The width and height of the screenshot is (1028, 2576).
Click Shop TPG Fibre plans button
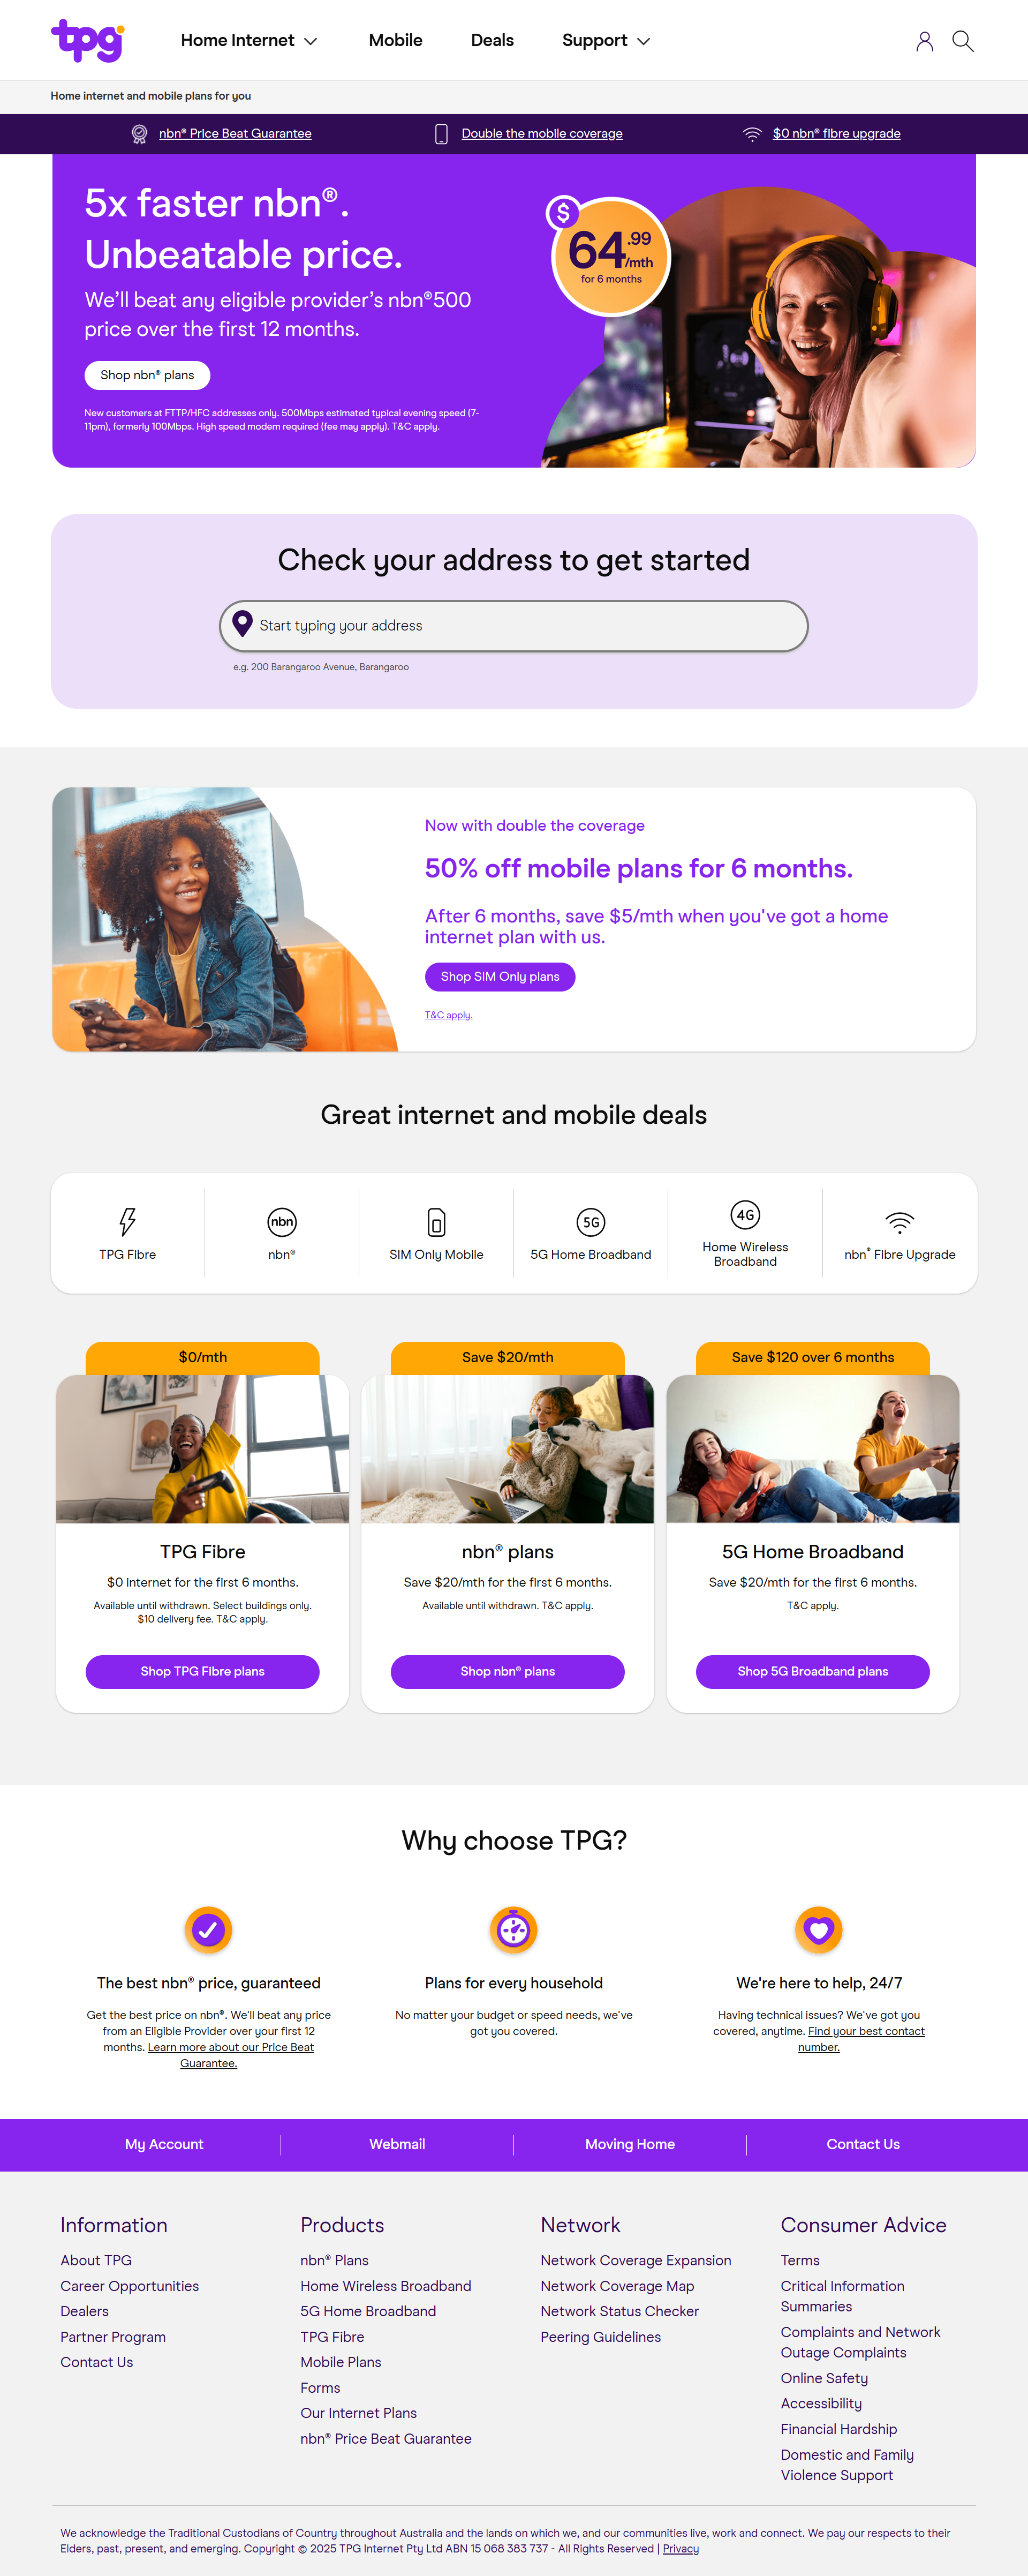203,1671
